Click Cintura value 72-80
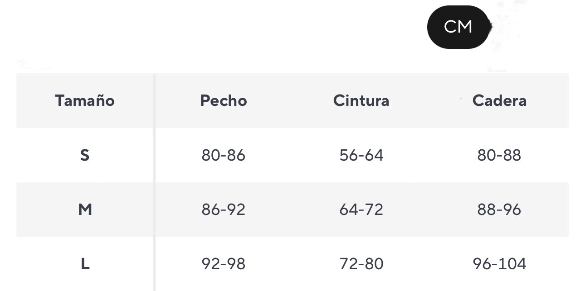This screenshot has height=291, width=585. 361,264
